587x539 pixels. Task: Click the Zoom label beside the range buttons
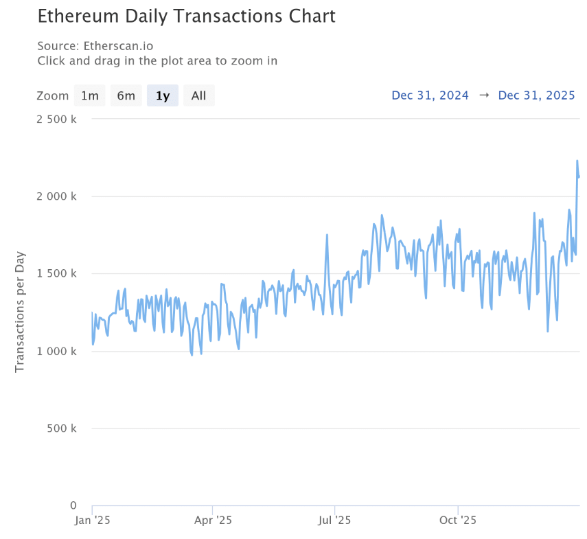pyautogui.click(x=52, y=95)
